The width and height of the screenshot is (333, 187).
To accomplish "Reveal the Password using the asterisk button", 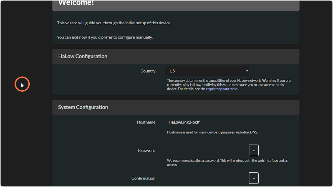I will tap(254, 150).
